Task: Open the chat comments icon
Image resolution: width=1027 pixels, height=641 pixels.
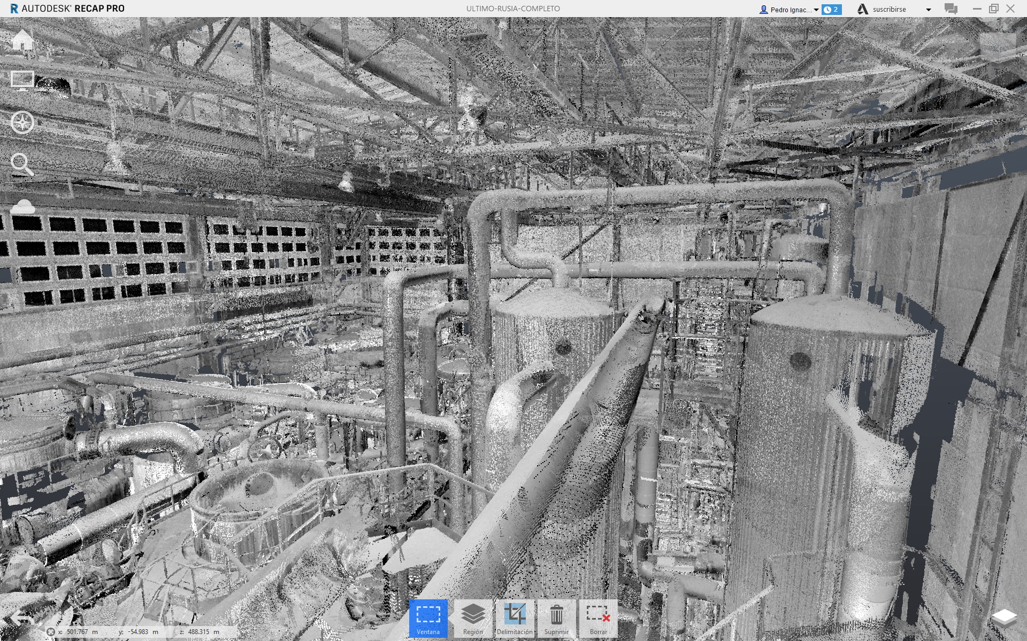Action: (951, 9)
